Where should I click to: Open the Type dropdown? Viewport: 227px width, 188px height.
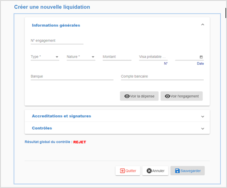coord(45,57)
